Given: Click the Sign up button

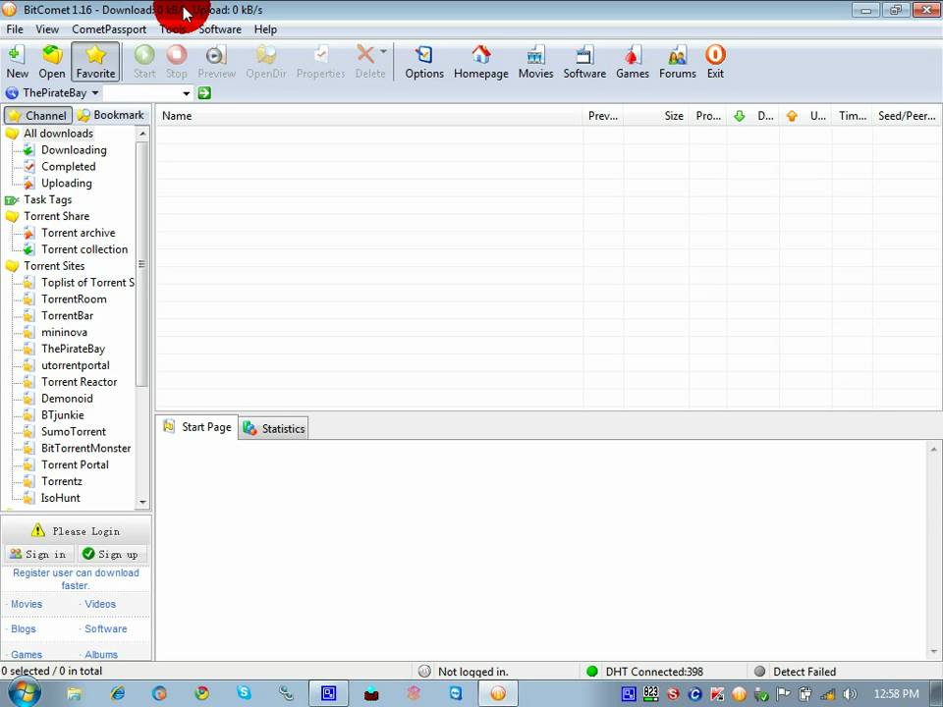Looking at the screenshot, I should [112, 554].
